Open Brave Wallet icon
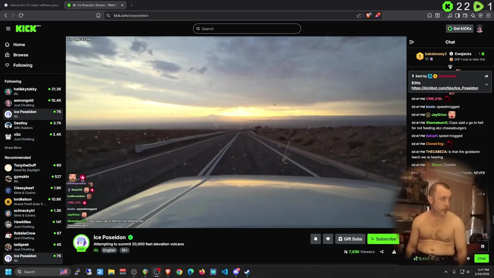Screen dimensions: 494x278 465,15
